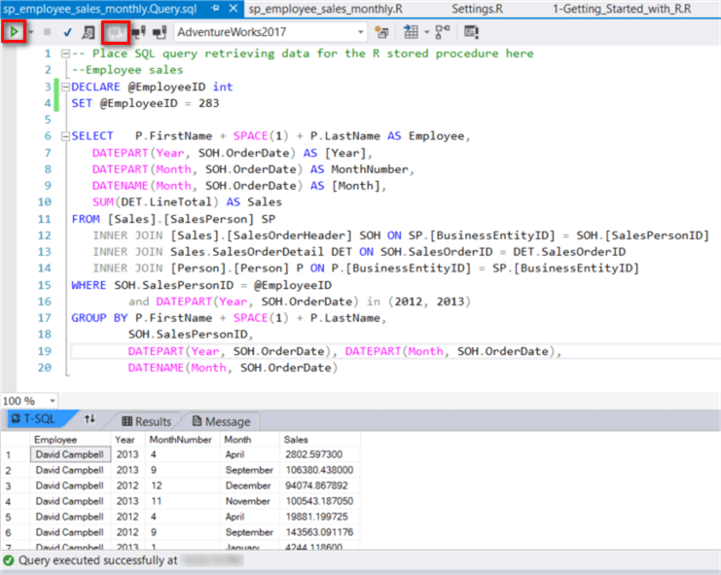
Task: Open the 100 % zoom level dropdown
Action: (51, 401)
